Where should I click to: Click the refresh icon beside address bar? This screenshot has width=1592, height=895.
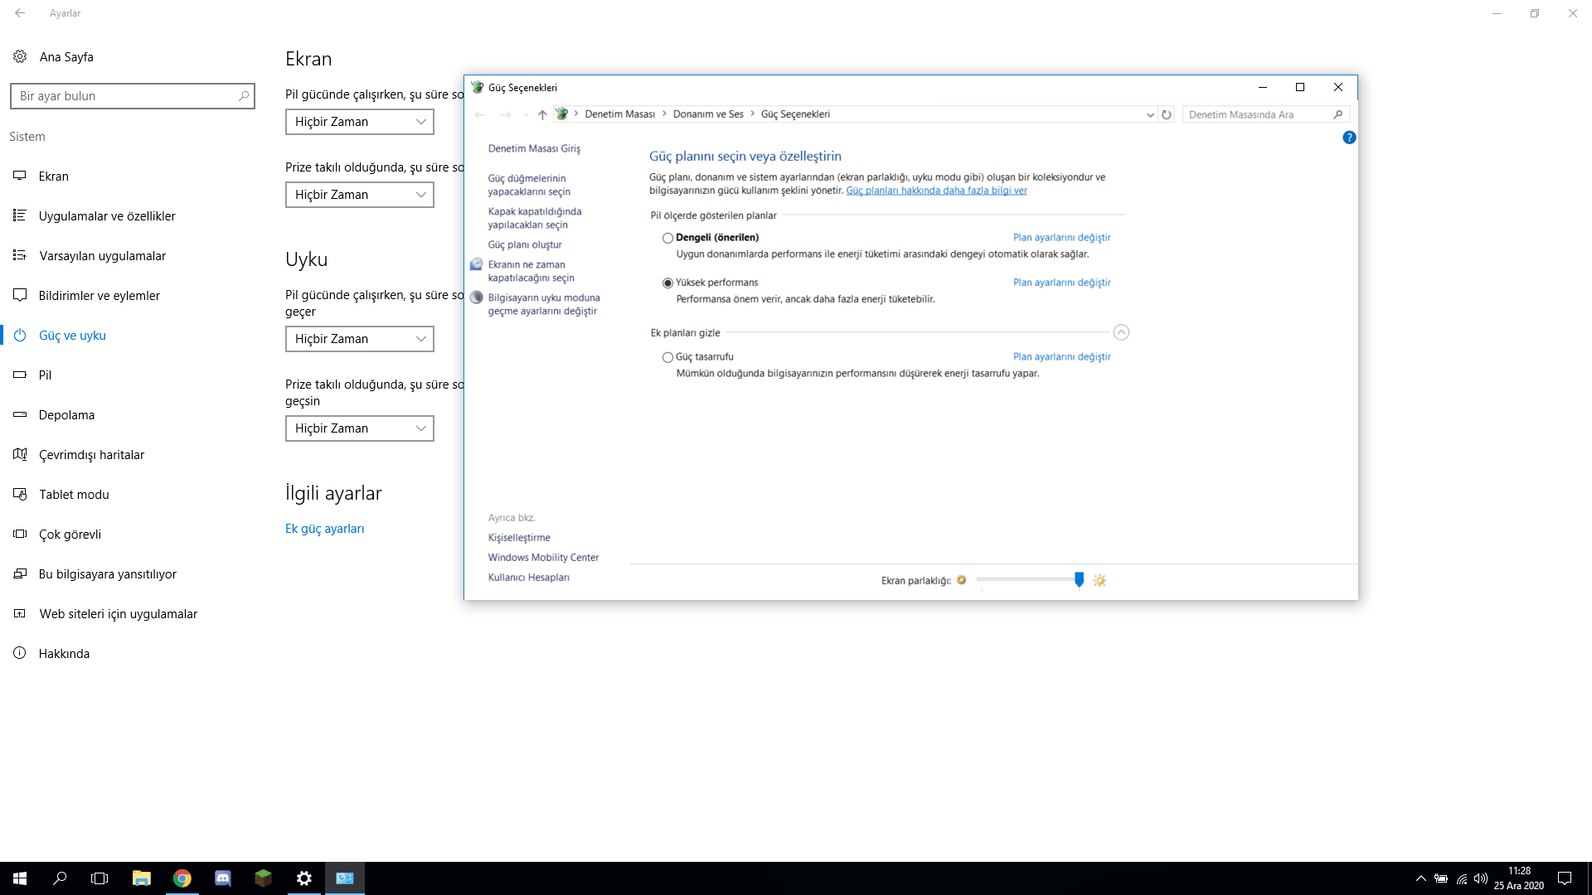(1167, 114)
